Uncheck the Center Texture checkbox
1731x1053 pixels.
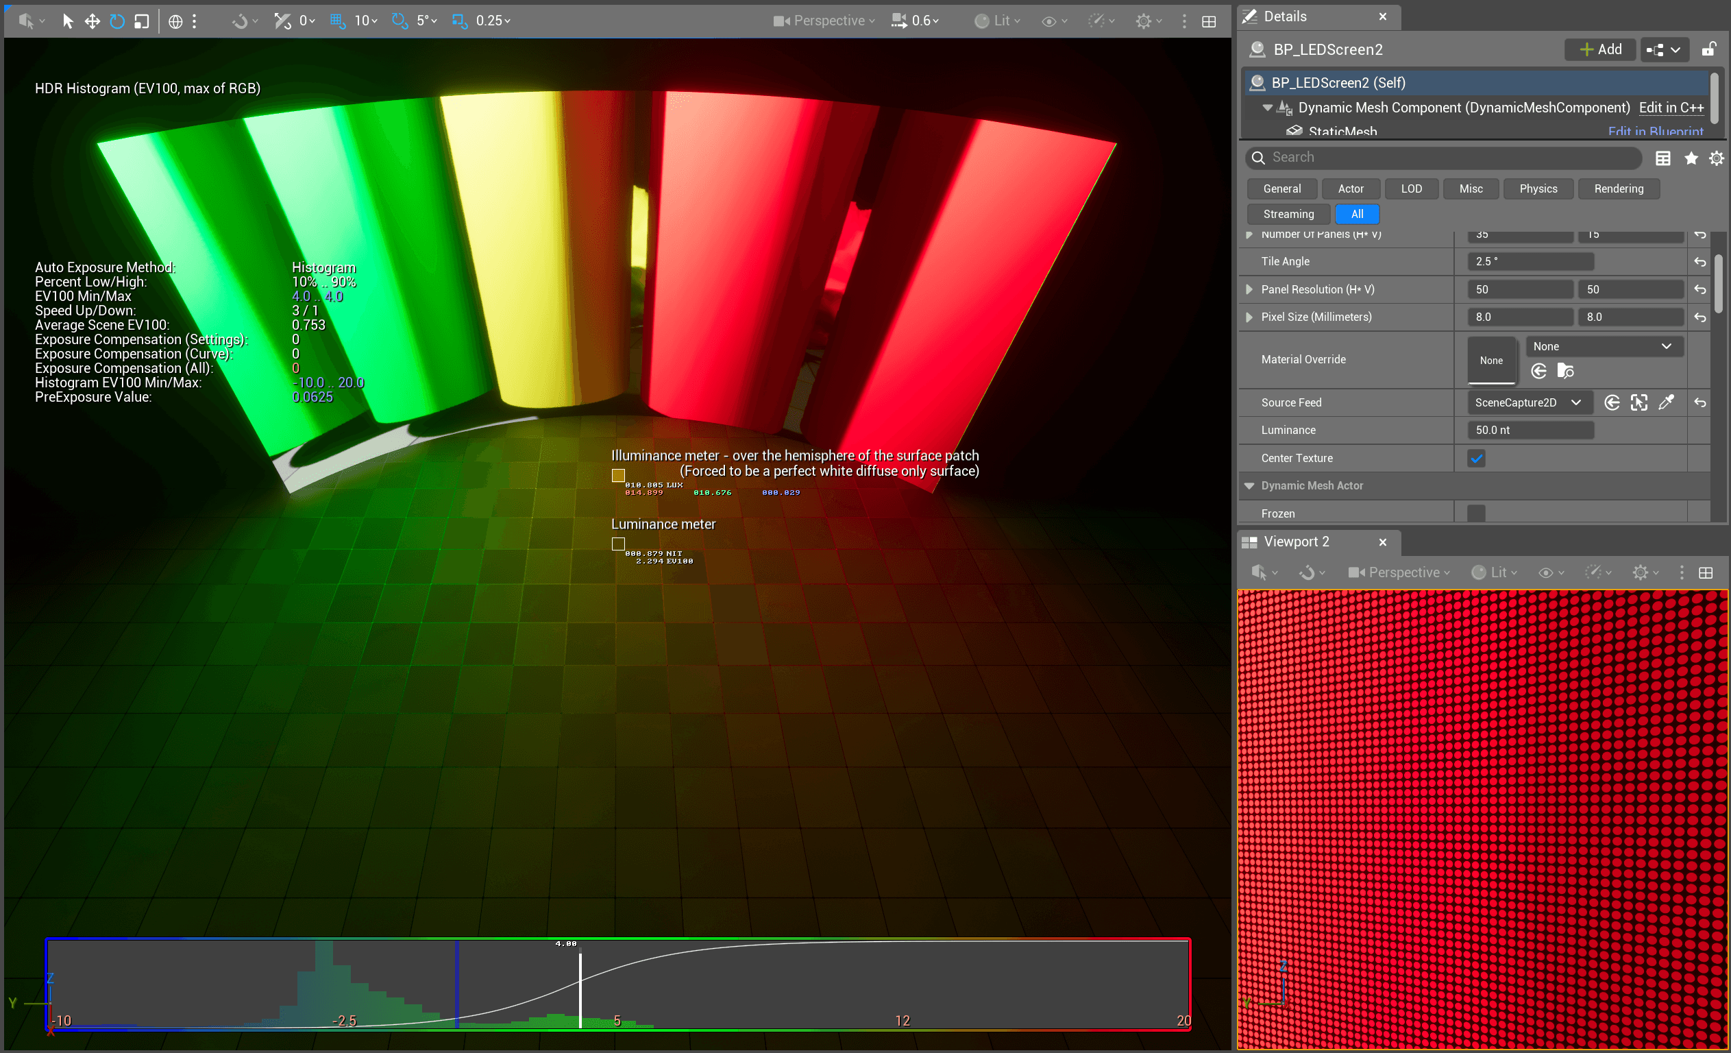(x=1476, y=459)
